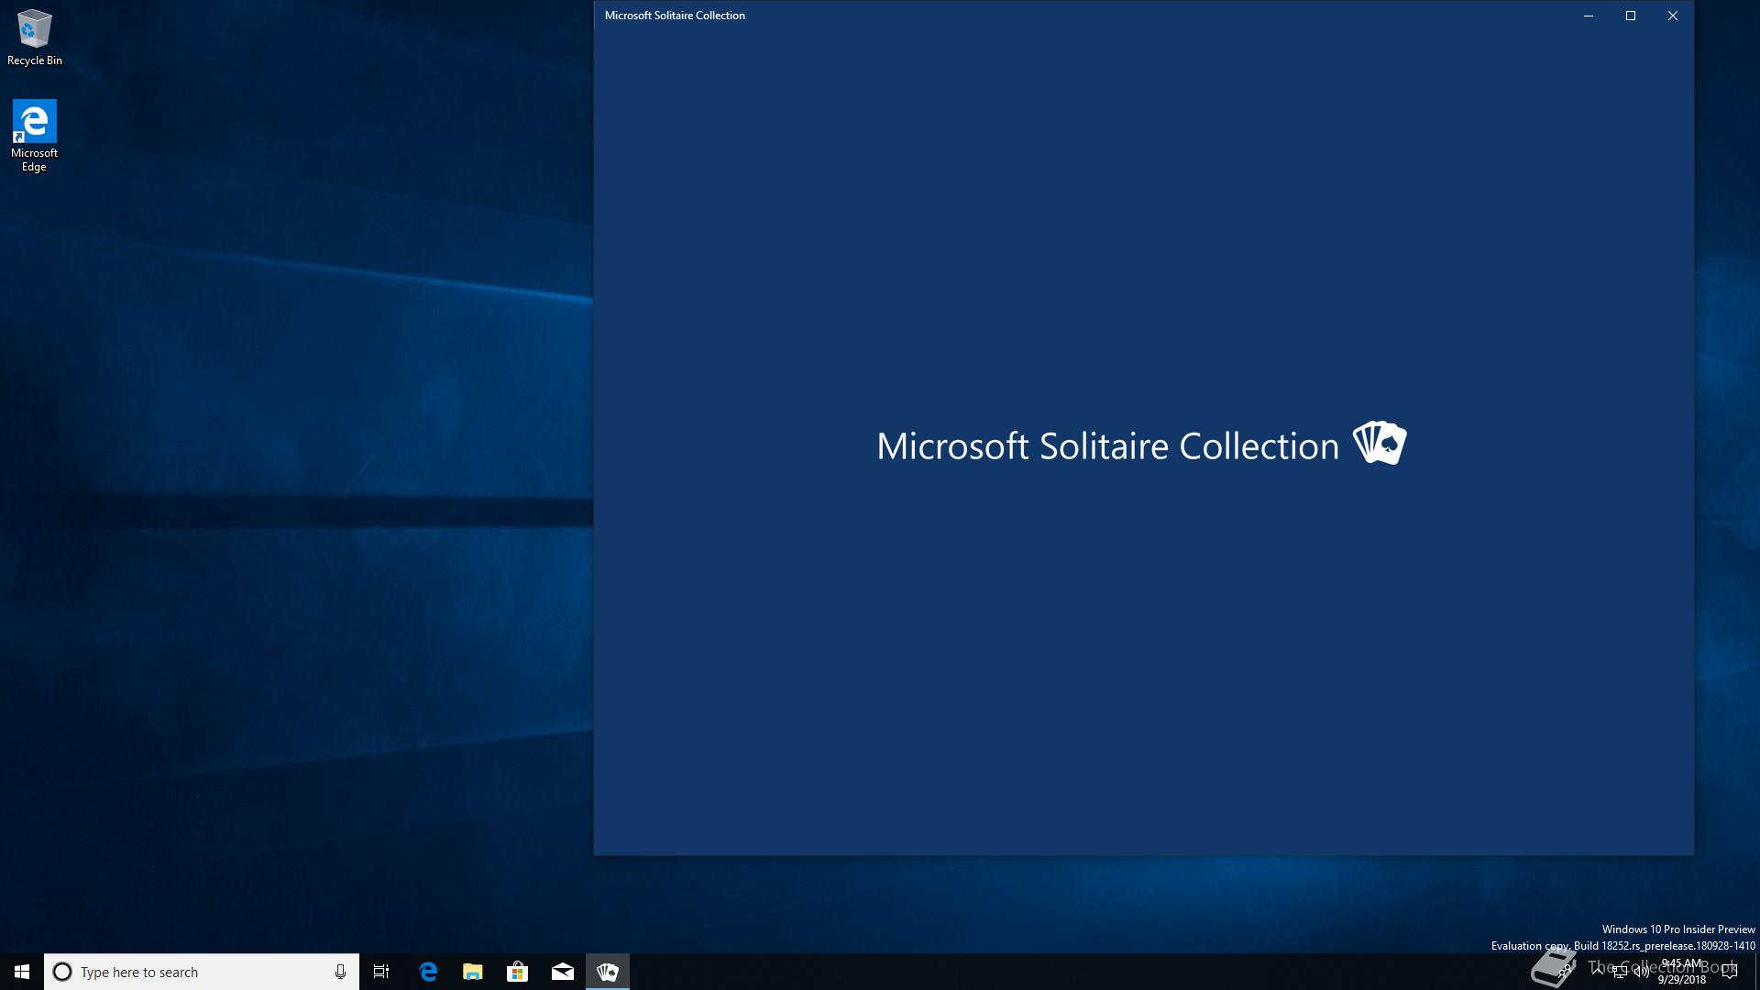Click the Show Desktop sliver on the taskbar
The width and height of the screenshot is (1760, 990).
[1757, 972]
